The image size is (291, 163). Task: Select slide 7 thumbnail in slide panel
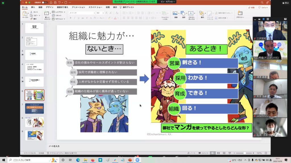click(34, 108)
